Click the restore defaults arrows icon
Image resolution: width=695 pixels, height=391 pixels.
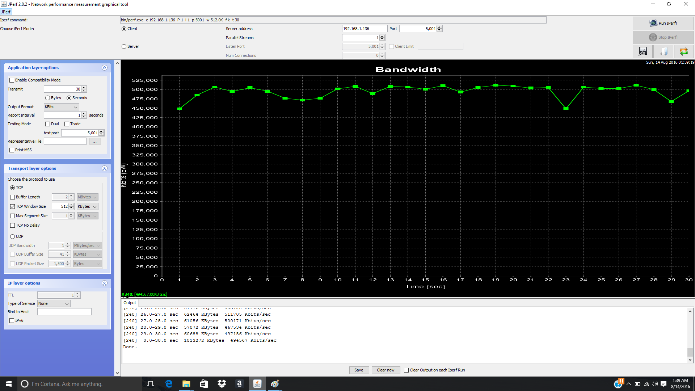683,51
